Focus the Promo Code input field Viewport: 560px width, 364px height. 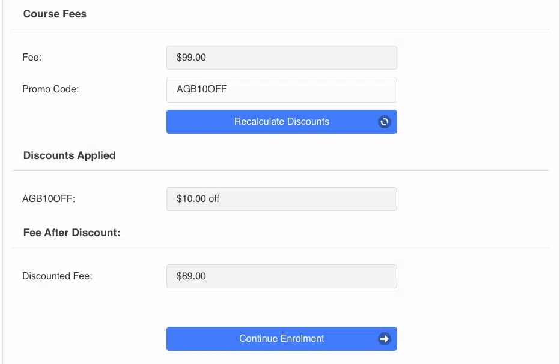tap(281, 90)
